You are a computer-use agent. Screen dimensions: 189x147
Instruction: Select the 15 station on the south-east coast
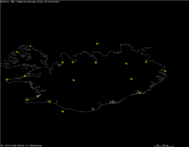click(140, 92)
